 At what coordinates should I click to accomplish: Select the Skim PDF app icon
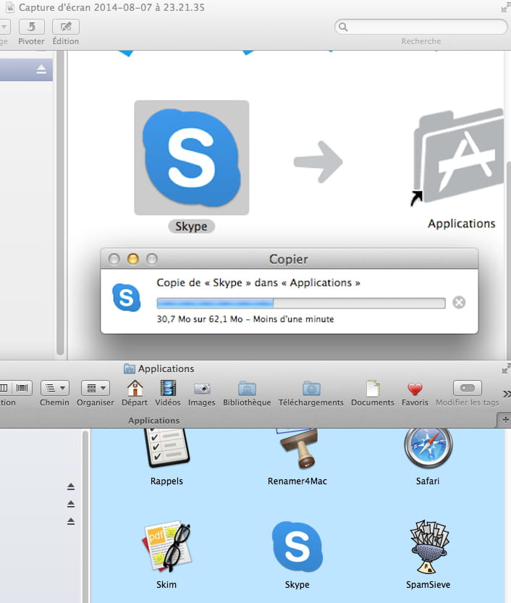pyautogui.click(x=167, y=547)
